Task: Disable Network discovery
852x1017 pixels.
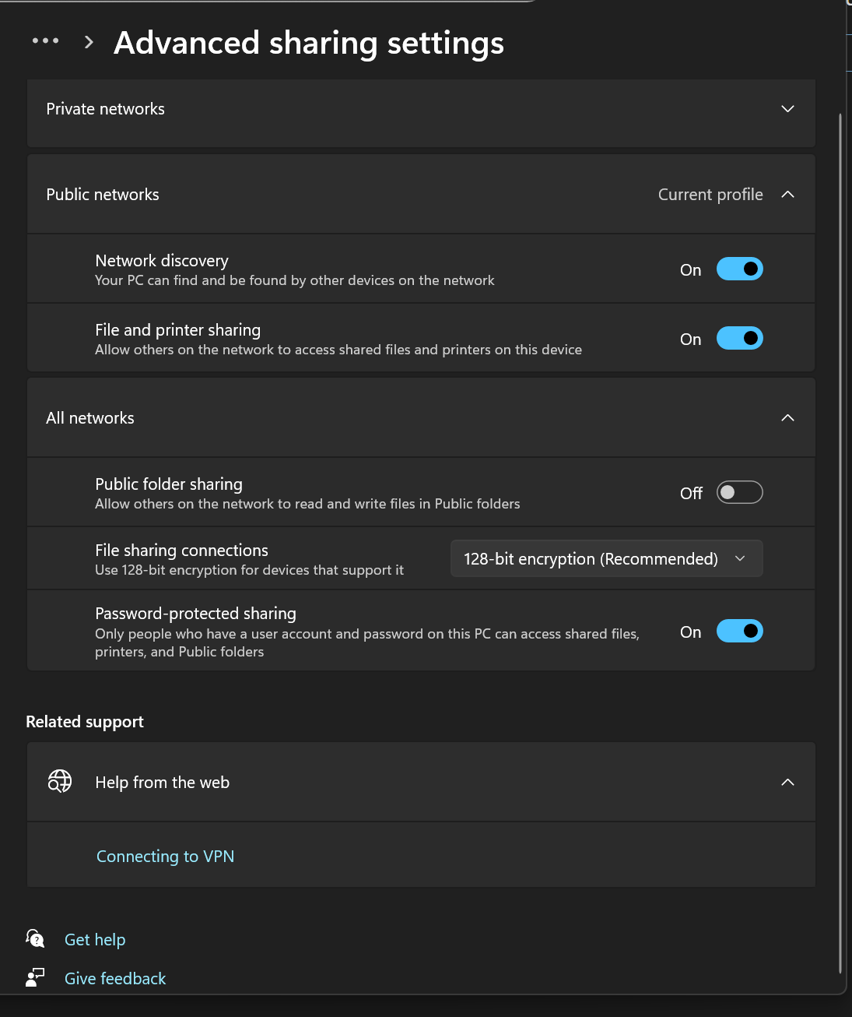Action: [x=739, y=269]
